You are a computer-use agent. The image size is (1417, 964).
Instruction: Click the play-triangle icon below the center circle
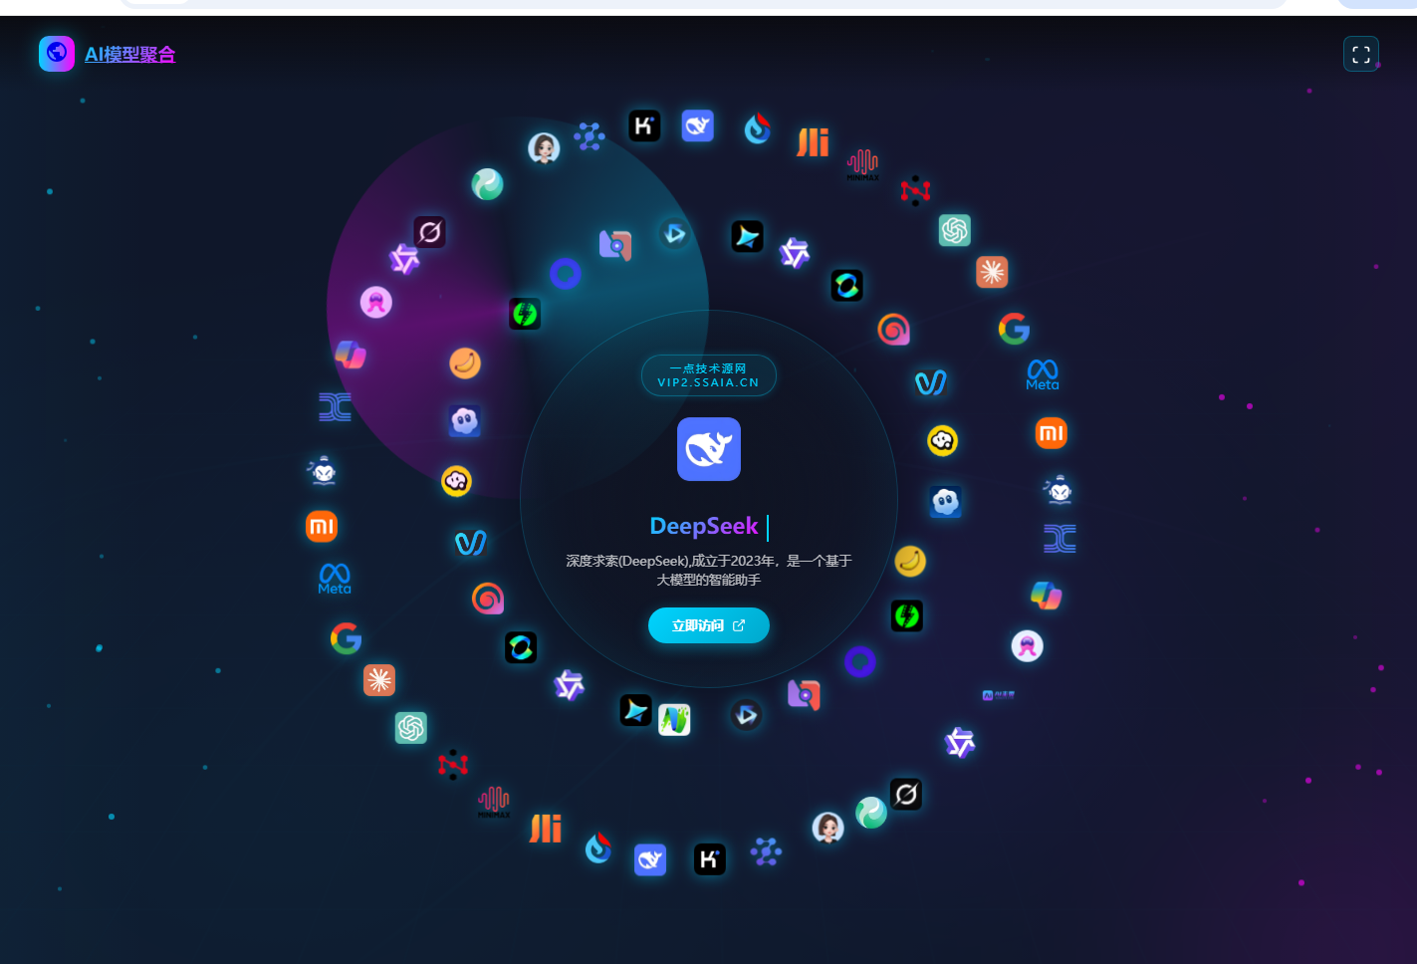(x=746, y=715)
